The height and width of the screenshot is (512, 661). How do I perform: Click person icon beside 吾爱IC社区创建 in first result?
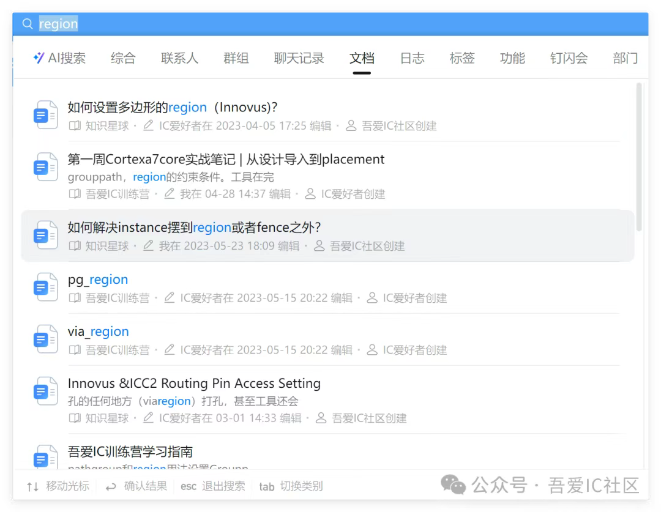click(x=351, y=125)
